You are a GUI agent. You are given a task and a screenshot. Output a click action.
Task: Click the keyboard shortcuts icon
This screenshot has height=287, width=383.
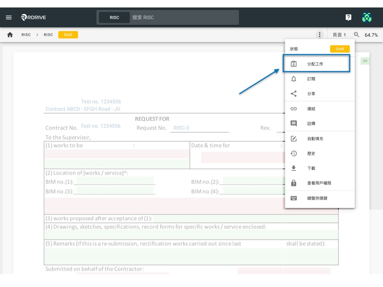click(x=294, y=198)
